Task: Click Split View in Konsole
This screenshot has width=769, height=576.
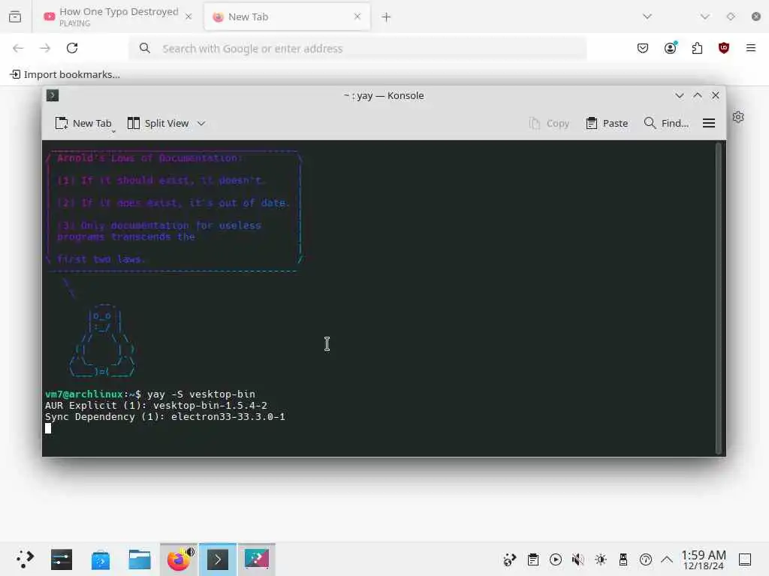Action: pyautogui.click(x=158, y=124)
